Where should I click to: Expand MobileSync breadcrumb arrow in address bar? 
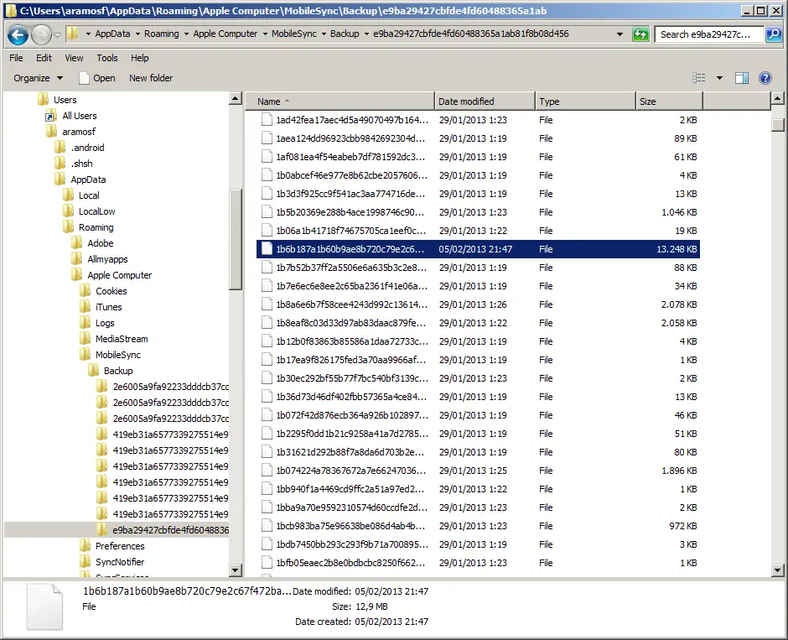tap(324, 34)
